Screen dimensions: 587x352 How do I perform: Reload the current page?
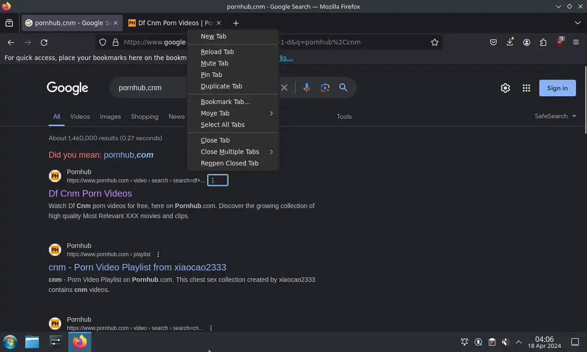(44, 42)
